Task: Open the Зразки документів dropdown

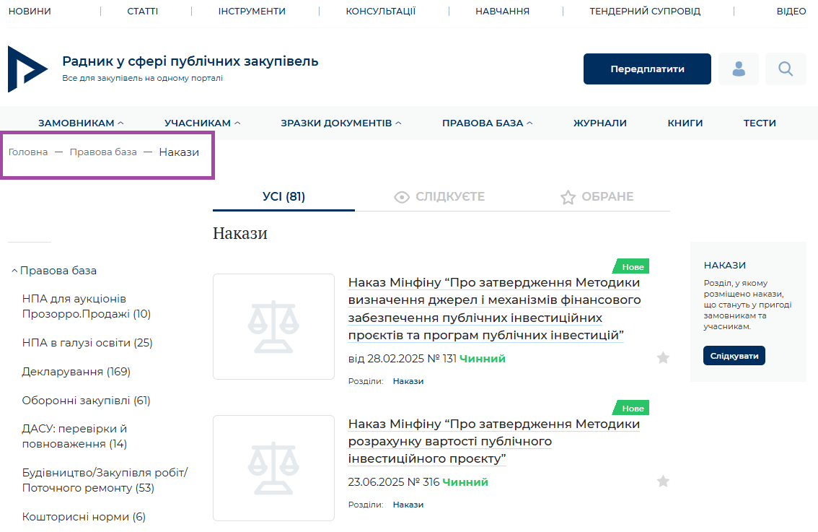Action: click(x=340, y=123)
